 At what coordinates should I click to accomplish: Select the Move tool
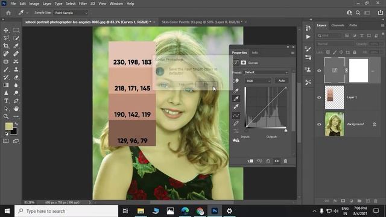click(x=6, y=30)
